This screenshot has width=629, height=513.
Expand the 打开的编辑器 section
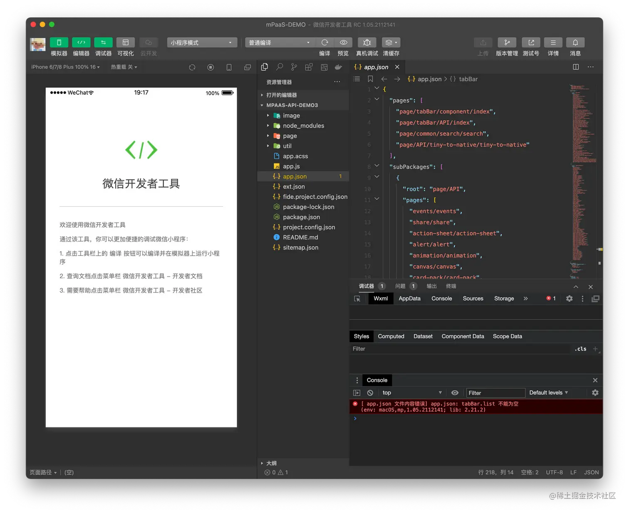303,95
